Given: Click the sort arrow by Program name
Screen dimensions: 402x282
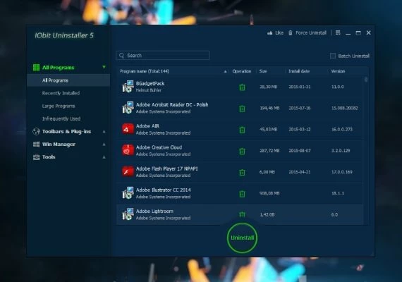Looking at the screenshot, I should coord(225,71).
